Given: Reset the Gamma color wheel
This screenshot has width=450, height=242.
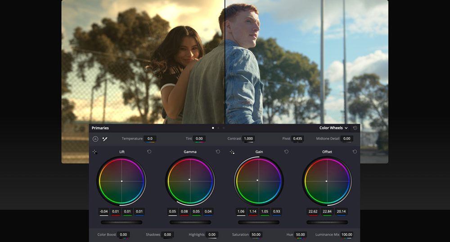Looking at the screenshot, I should [x=218, y=152].
